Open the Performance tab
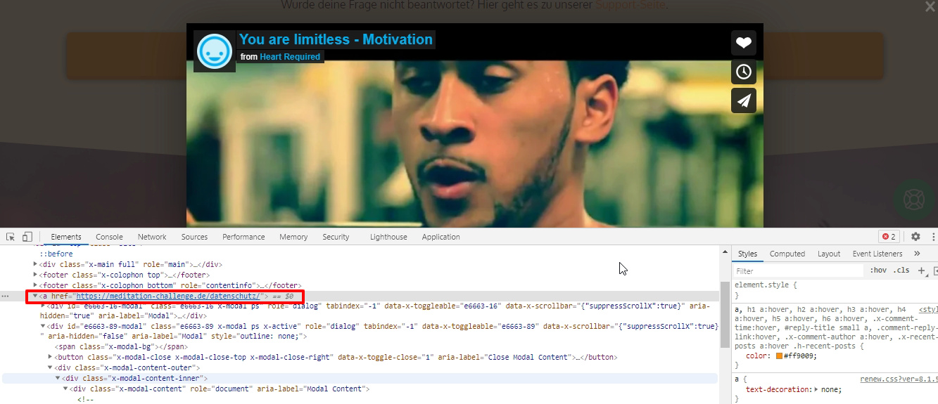 [243, 237]
